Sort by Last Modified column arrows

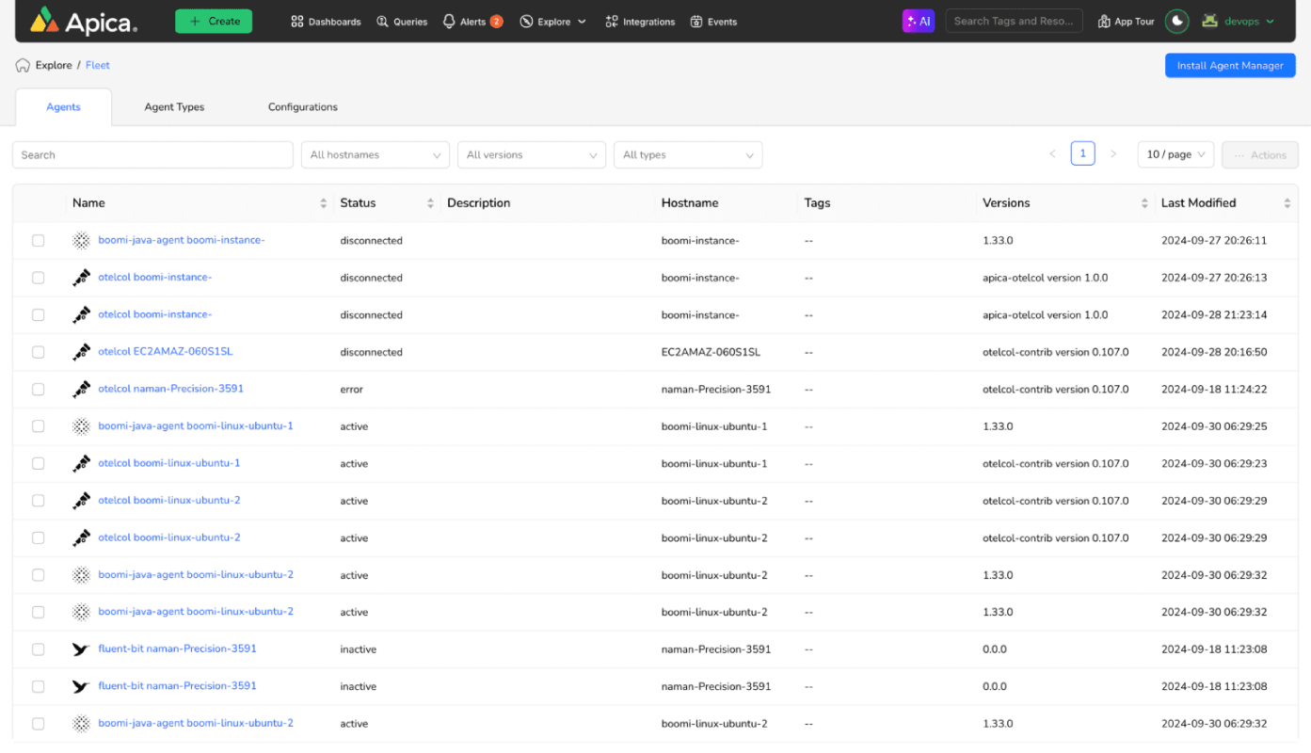1287,203
